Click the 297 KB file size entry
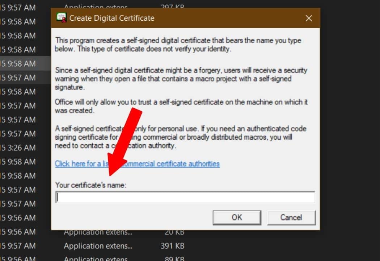The width and height of the screenshot is (380, 261). (172, 7)
